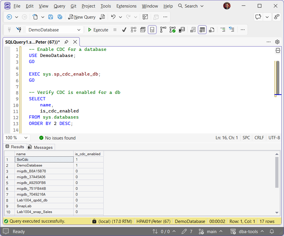Click the uncomment selected lines icon

(x=232, y=30)
